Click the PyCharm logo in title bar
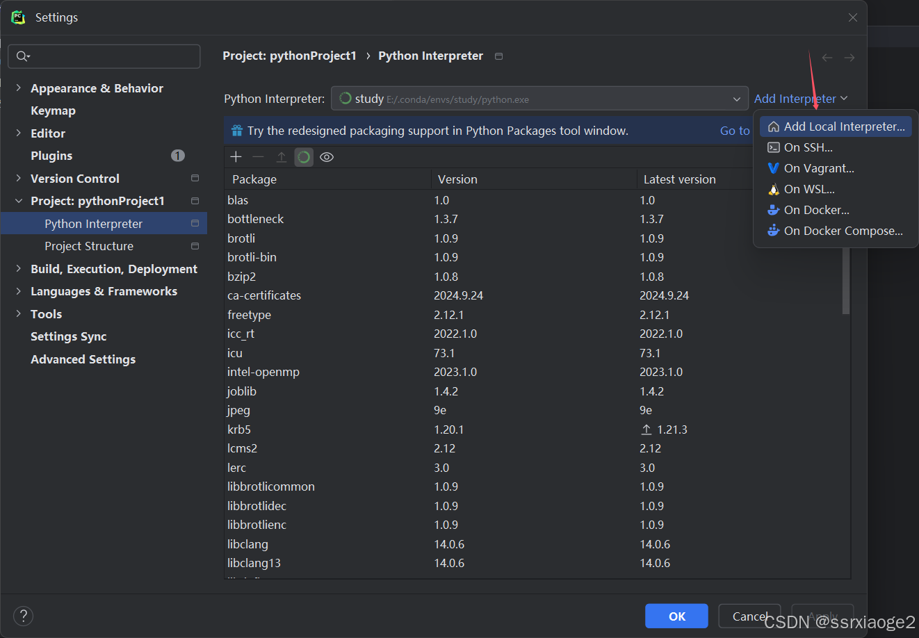The image size is (919, 638). click(18, 17)
